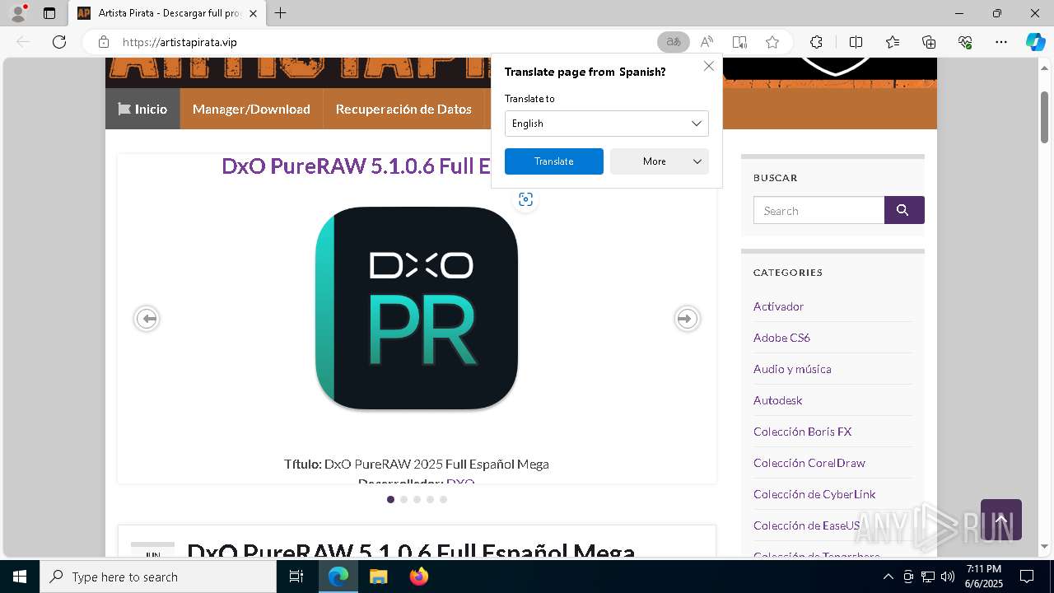Open the Colección CorelDraw category
Screen dimensions: 1054x593
pyautogui.click(x=809, y=463)
